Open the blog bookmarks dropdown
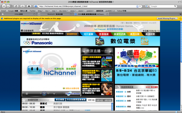The image size is (182, 113). coord(40,11)
